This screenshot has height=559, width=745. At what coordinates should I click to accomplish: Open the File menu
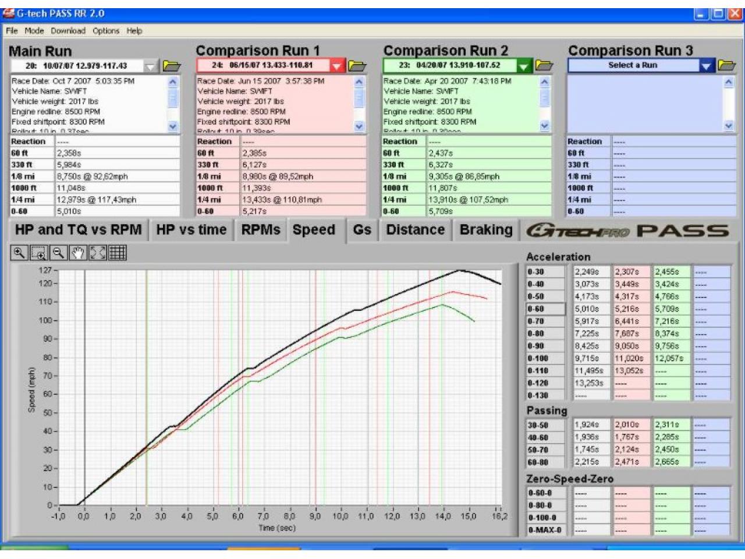[x=12, y=31]
